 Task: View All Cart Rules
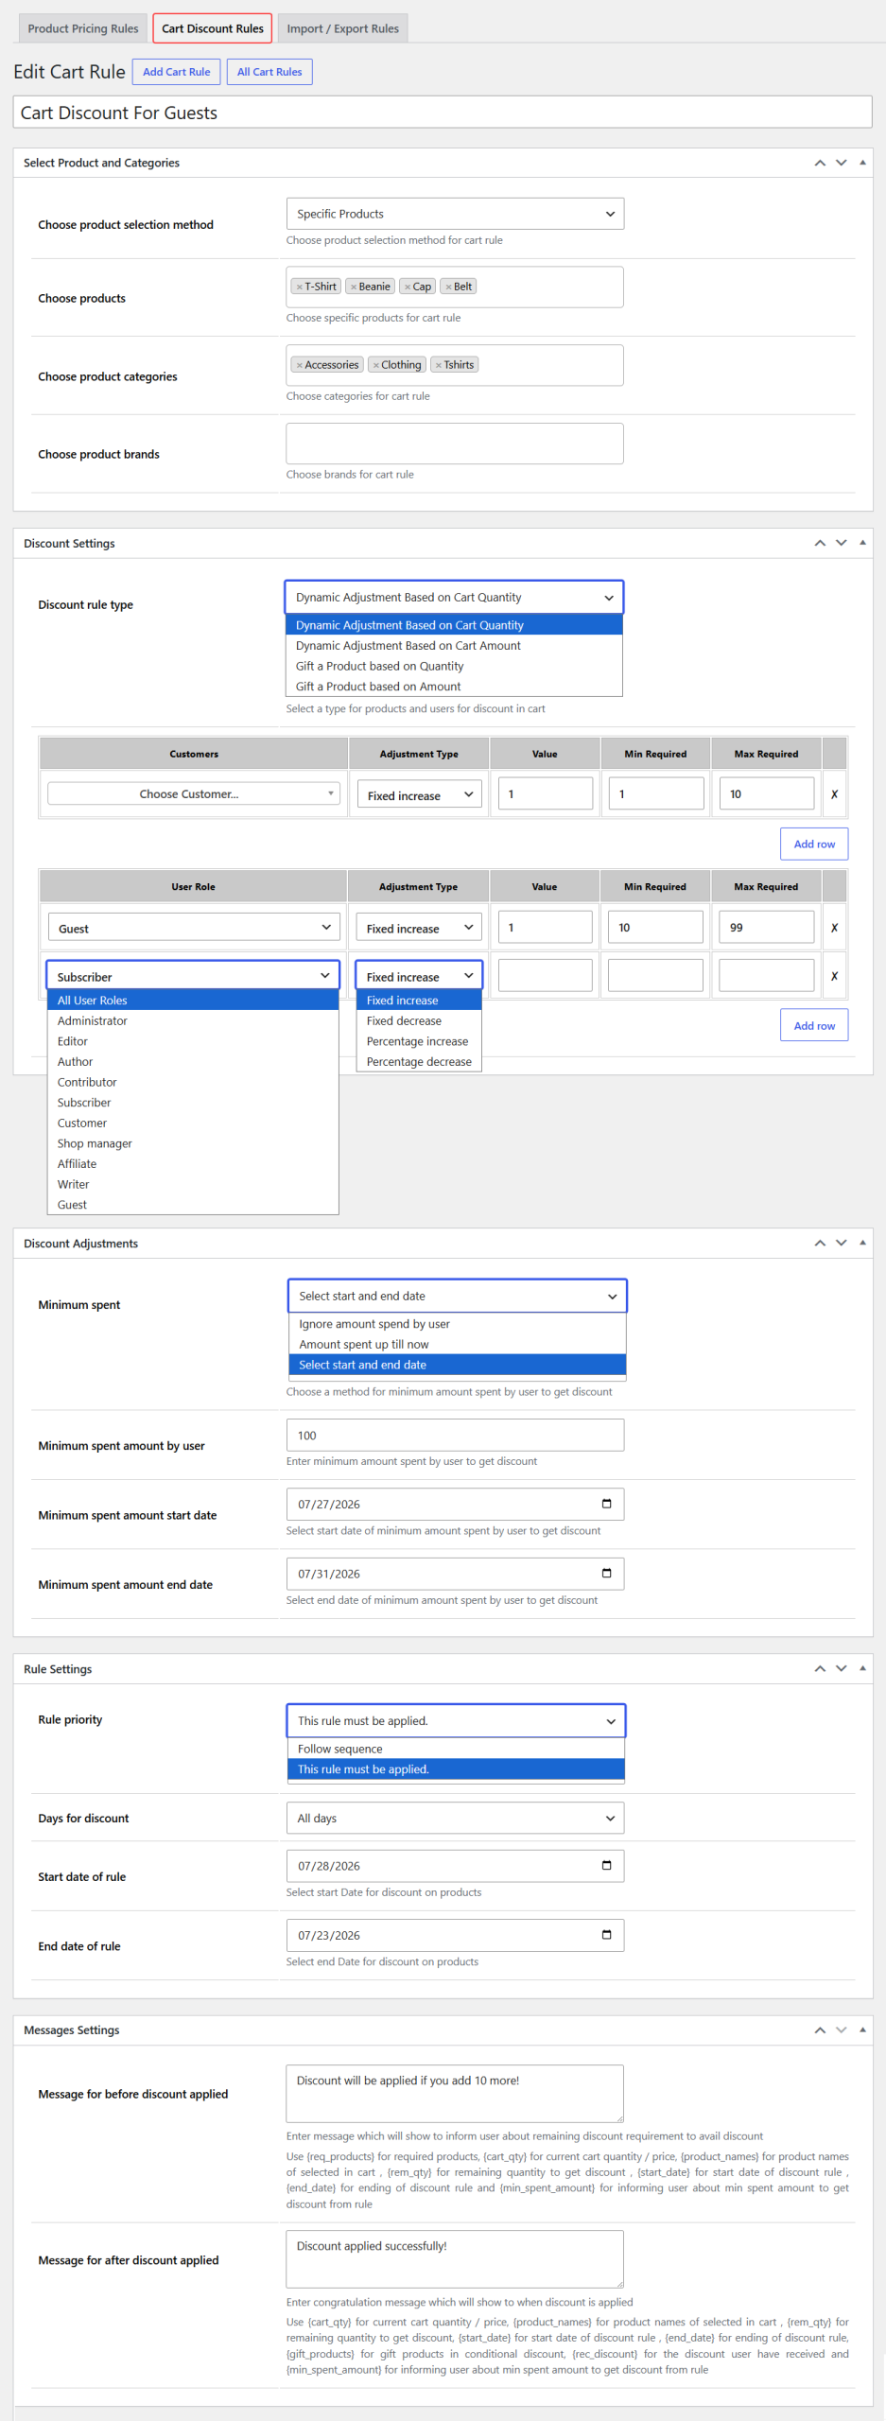pos(269,72)
